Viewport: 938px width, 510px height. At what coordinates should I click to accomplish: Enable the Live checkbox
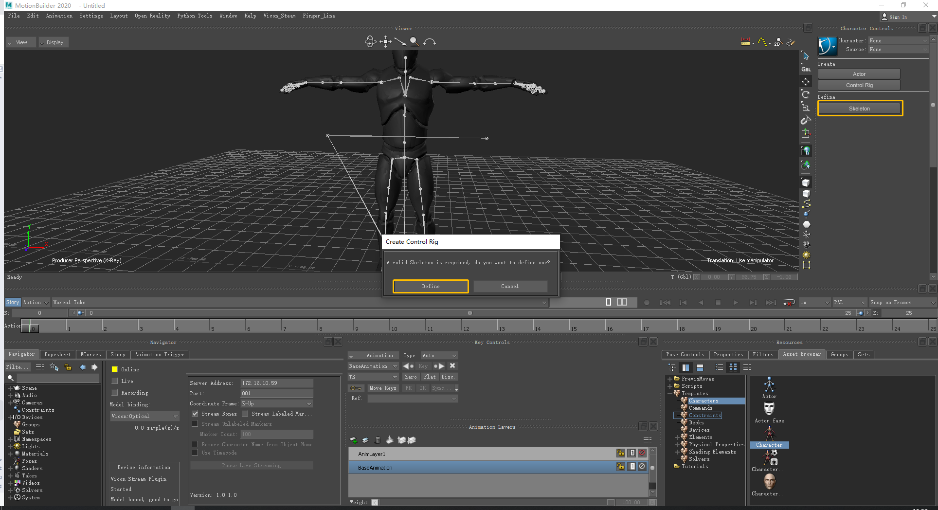coord(115,381)
